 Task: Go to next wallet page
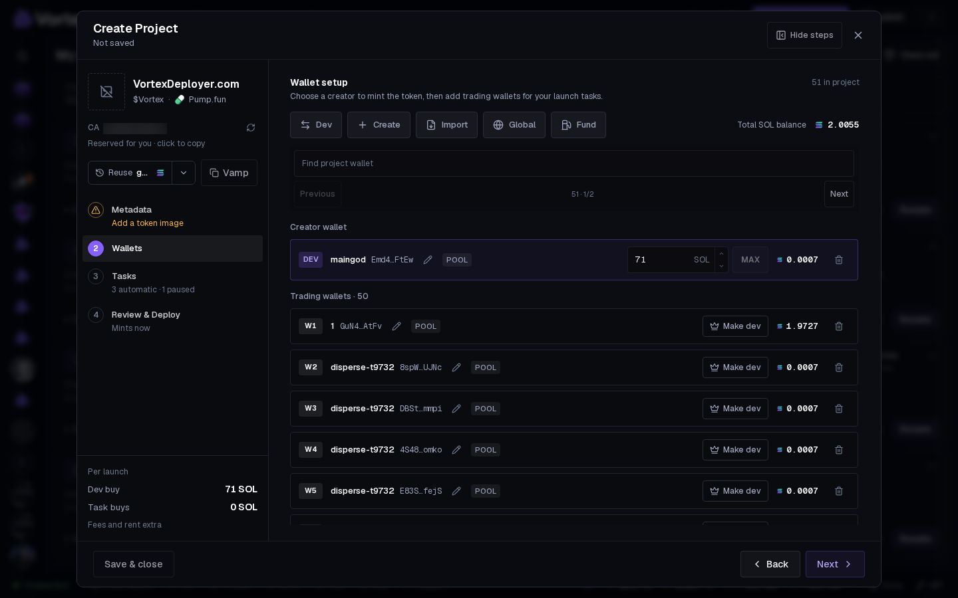click(x=839, y=194)
